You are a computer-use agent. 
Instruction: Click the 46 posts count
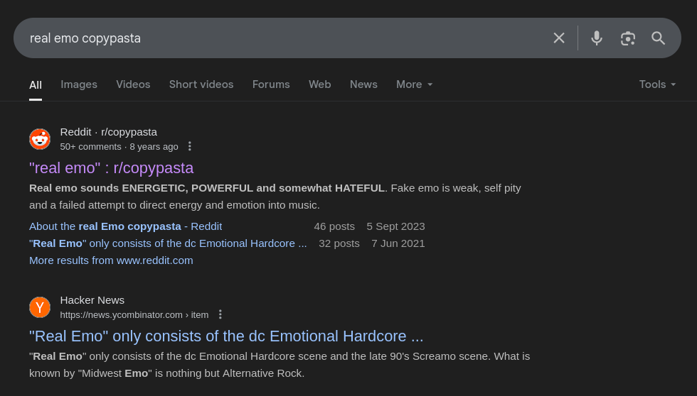[334, 226]
